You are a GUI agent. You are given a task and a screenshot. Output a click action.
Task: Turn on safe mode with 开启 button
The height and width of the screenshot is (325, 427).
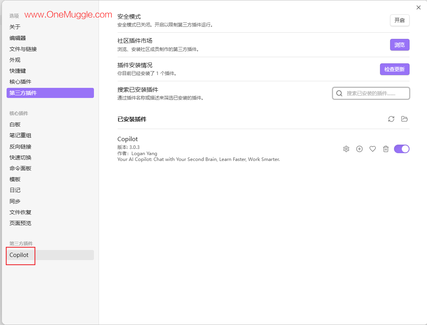click(x=399, y=20)
